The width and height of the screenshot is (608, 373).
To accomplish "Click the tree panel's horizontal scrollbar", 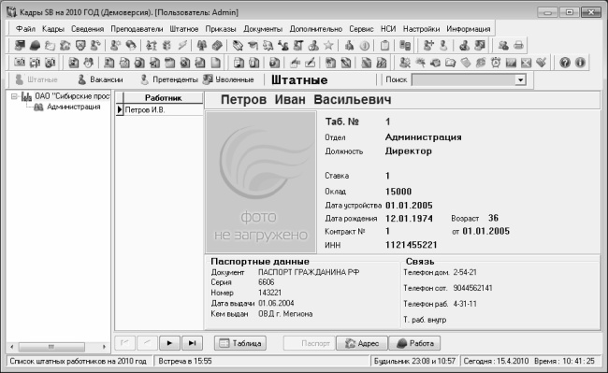I will tap(58, 346).
